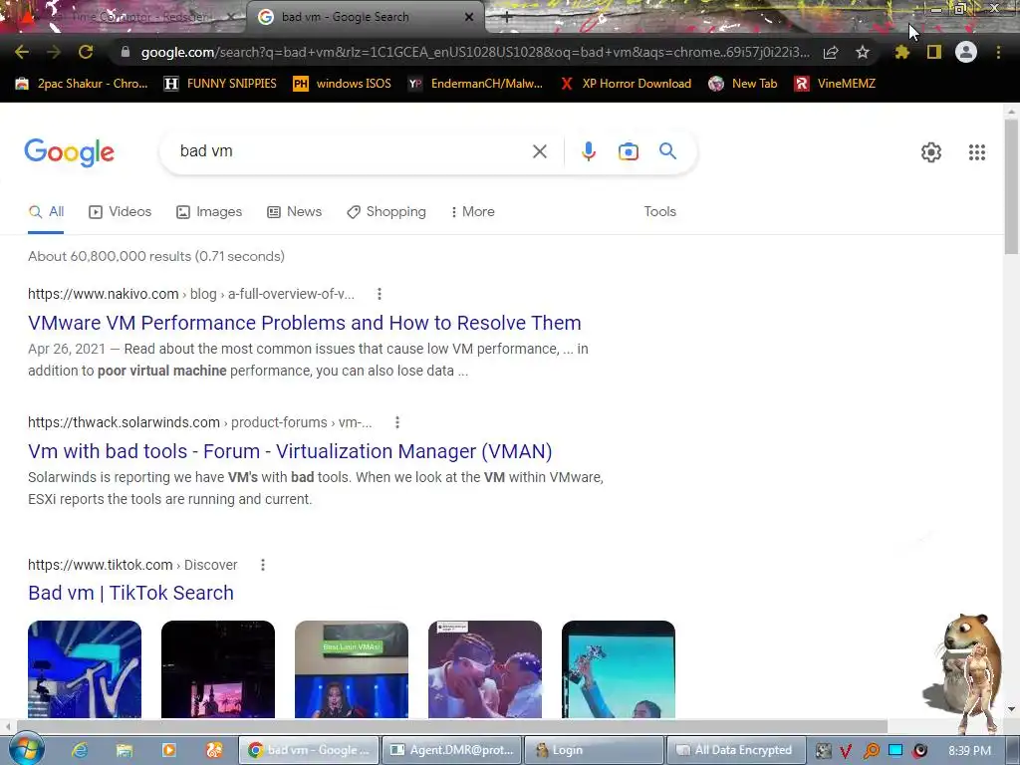Click the address bar URL

tap(475, 52)
